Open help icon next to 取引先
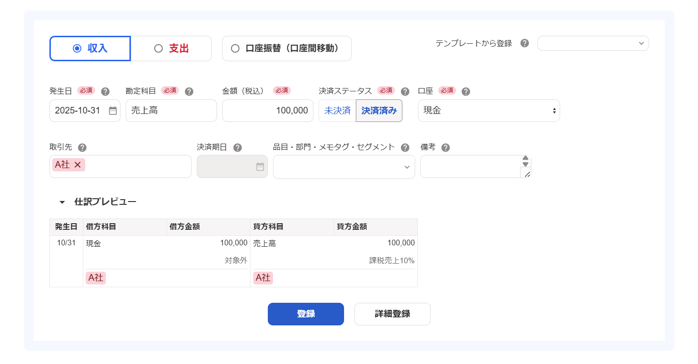The height and width of the screenshot is (364, 698). [82, 147]
